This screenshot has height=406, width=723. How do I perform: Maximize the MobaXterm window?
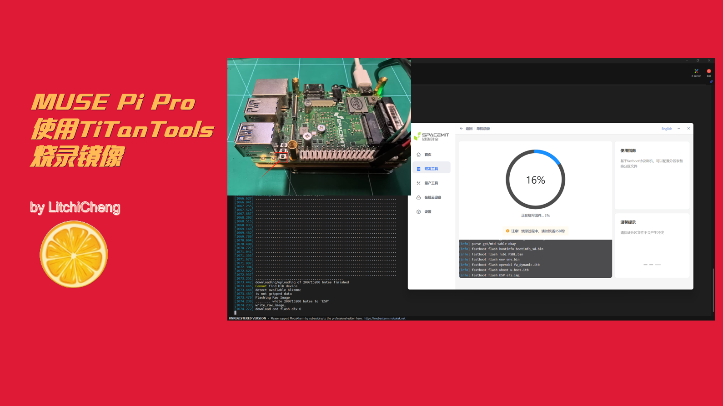698,60
